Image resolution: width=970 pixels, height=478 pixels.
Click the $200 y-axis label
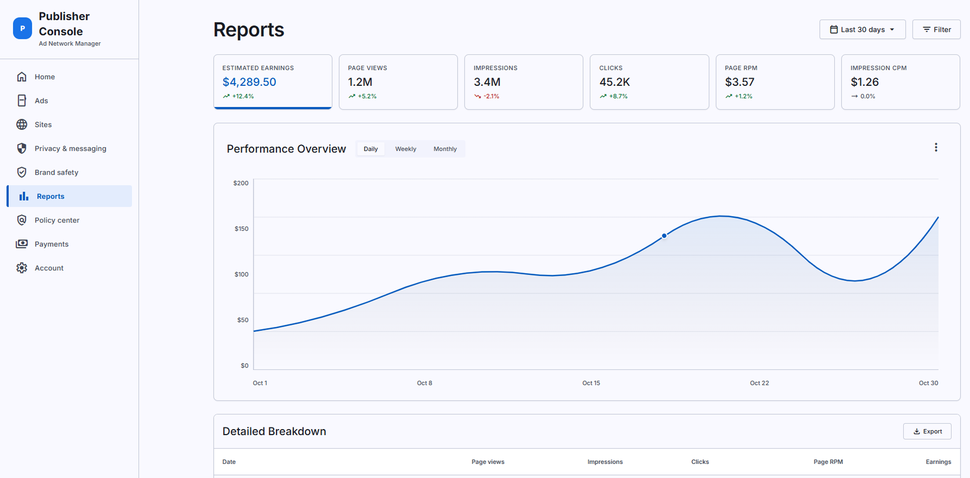coord(241,183)
